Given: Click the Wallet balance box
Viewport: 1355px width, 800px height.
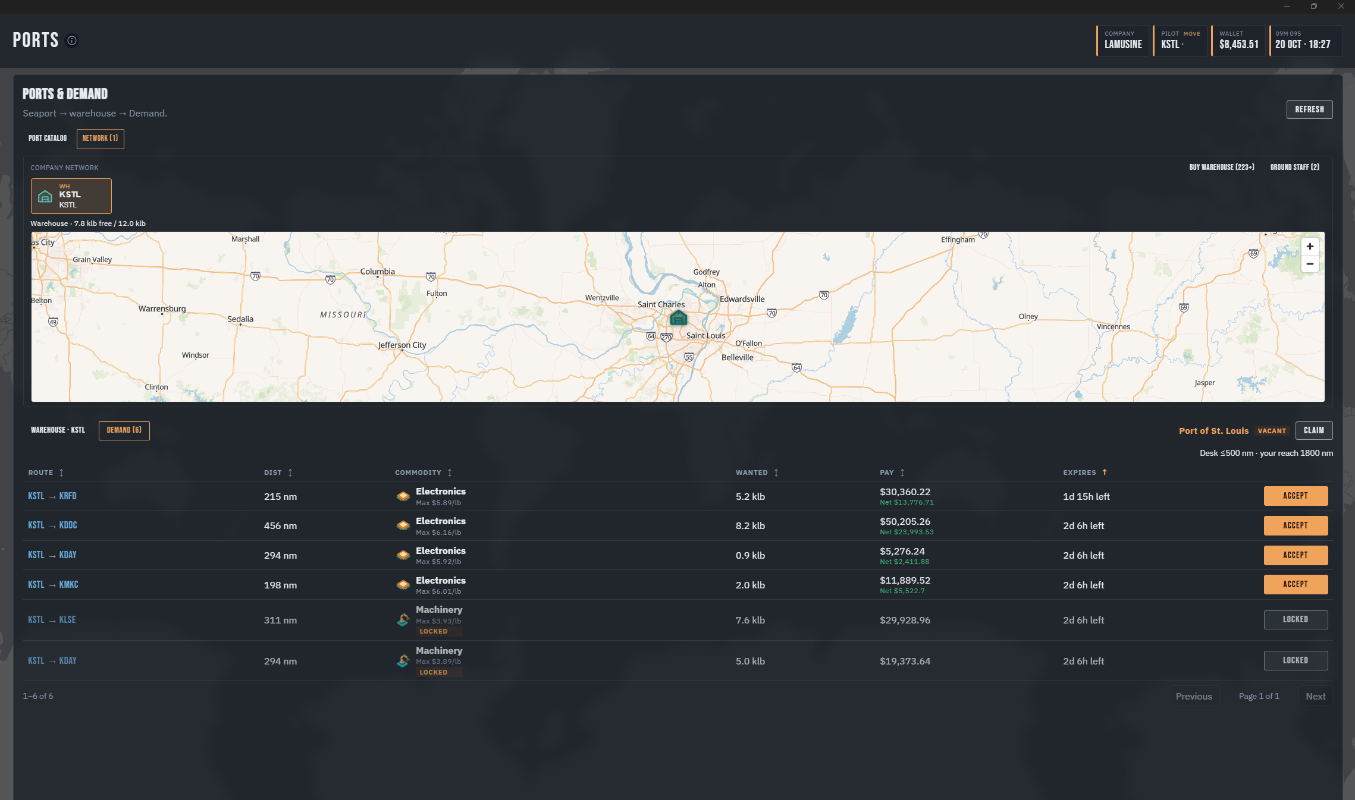Looking at the screenshot, I should click(x=1238, y=40).
